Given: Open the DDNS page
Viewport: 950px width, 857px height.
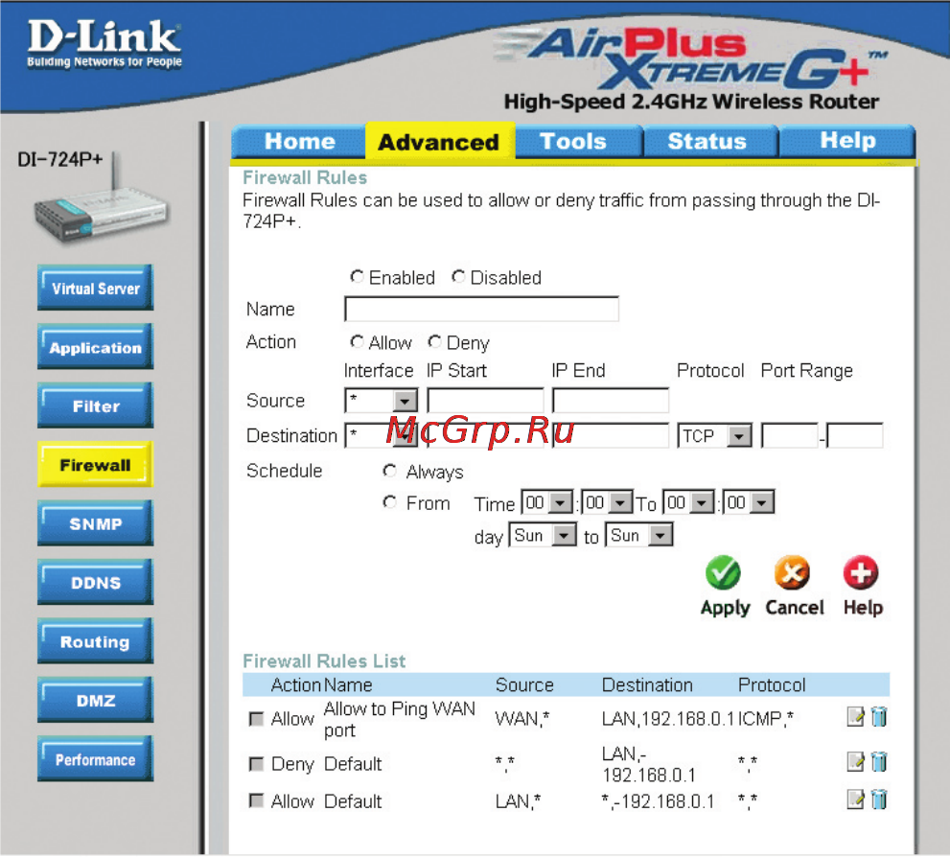Looking at the screenshot, I should tap(95, 582).
